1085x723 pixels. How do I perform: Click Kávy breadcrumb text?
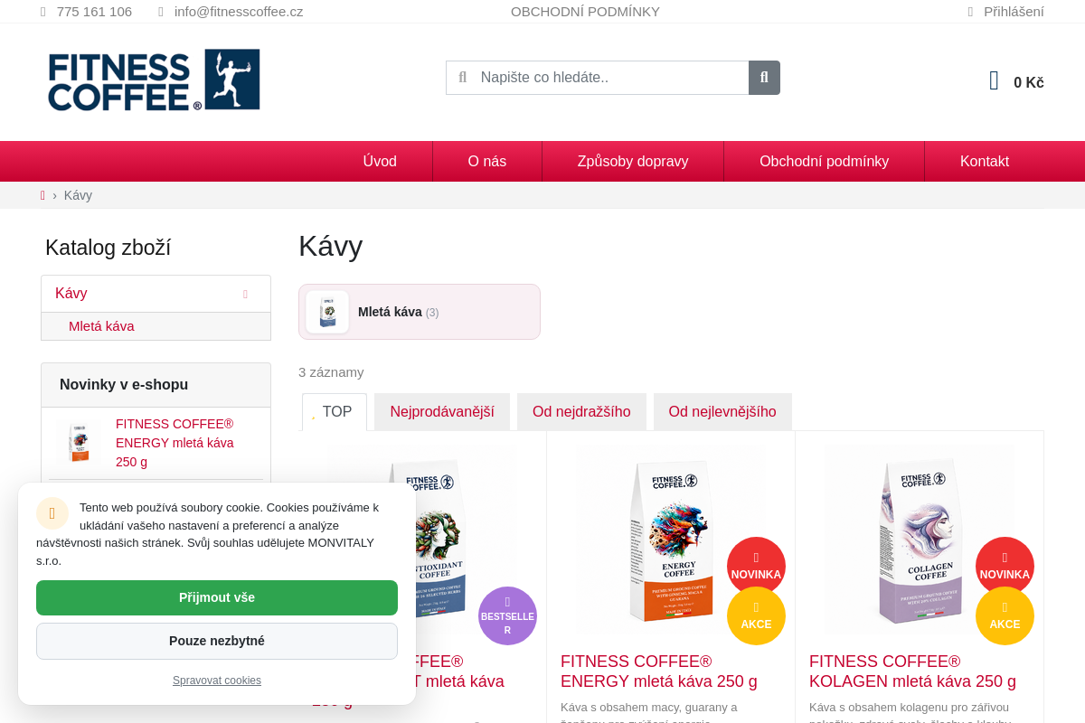click(78, 195)
